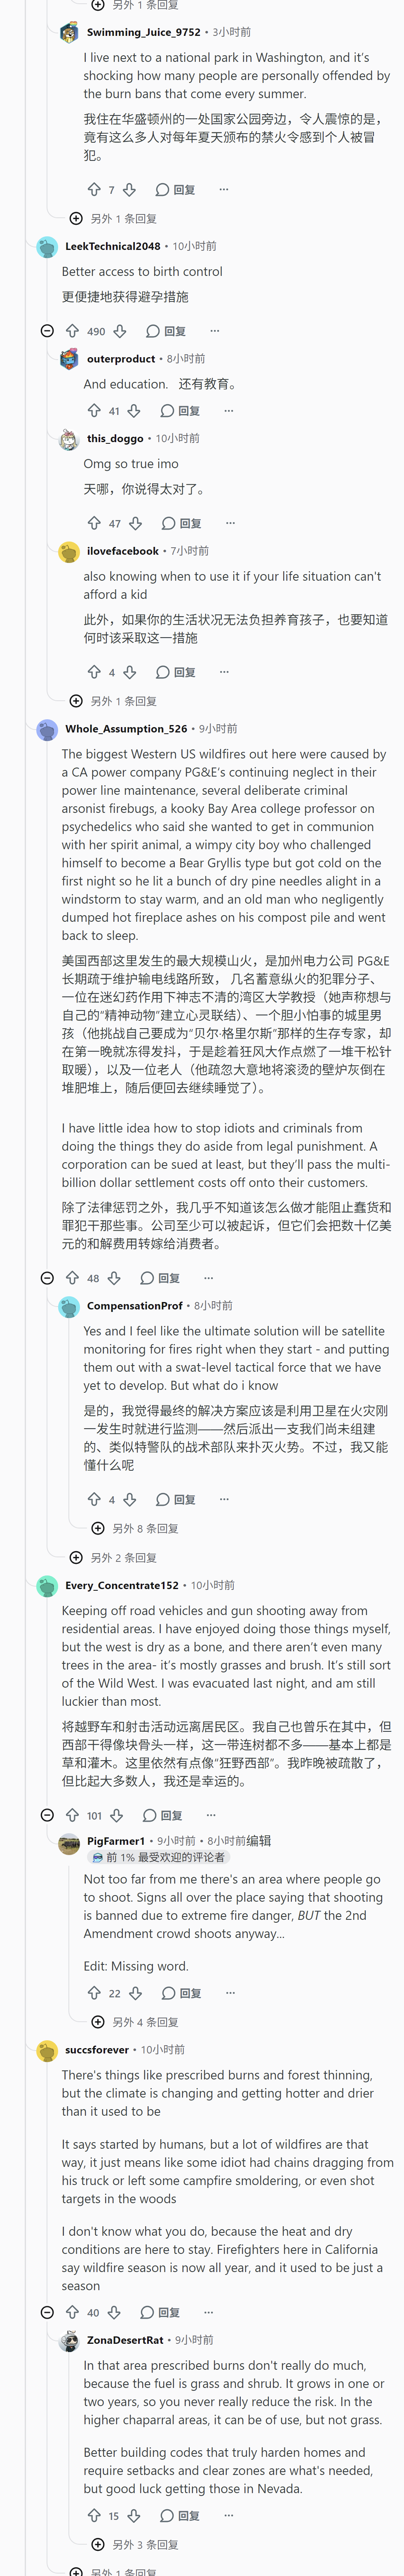Upvote ZonaDesertRat's reply

(x=94, y=2515)
